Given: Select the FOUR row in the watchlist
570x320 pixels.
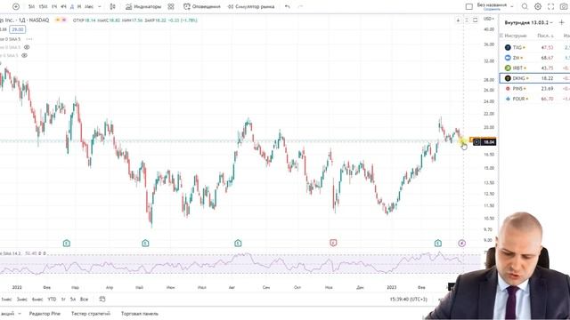Looking at the screenshot, I should (534, 99).
